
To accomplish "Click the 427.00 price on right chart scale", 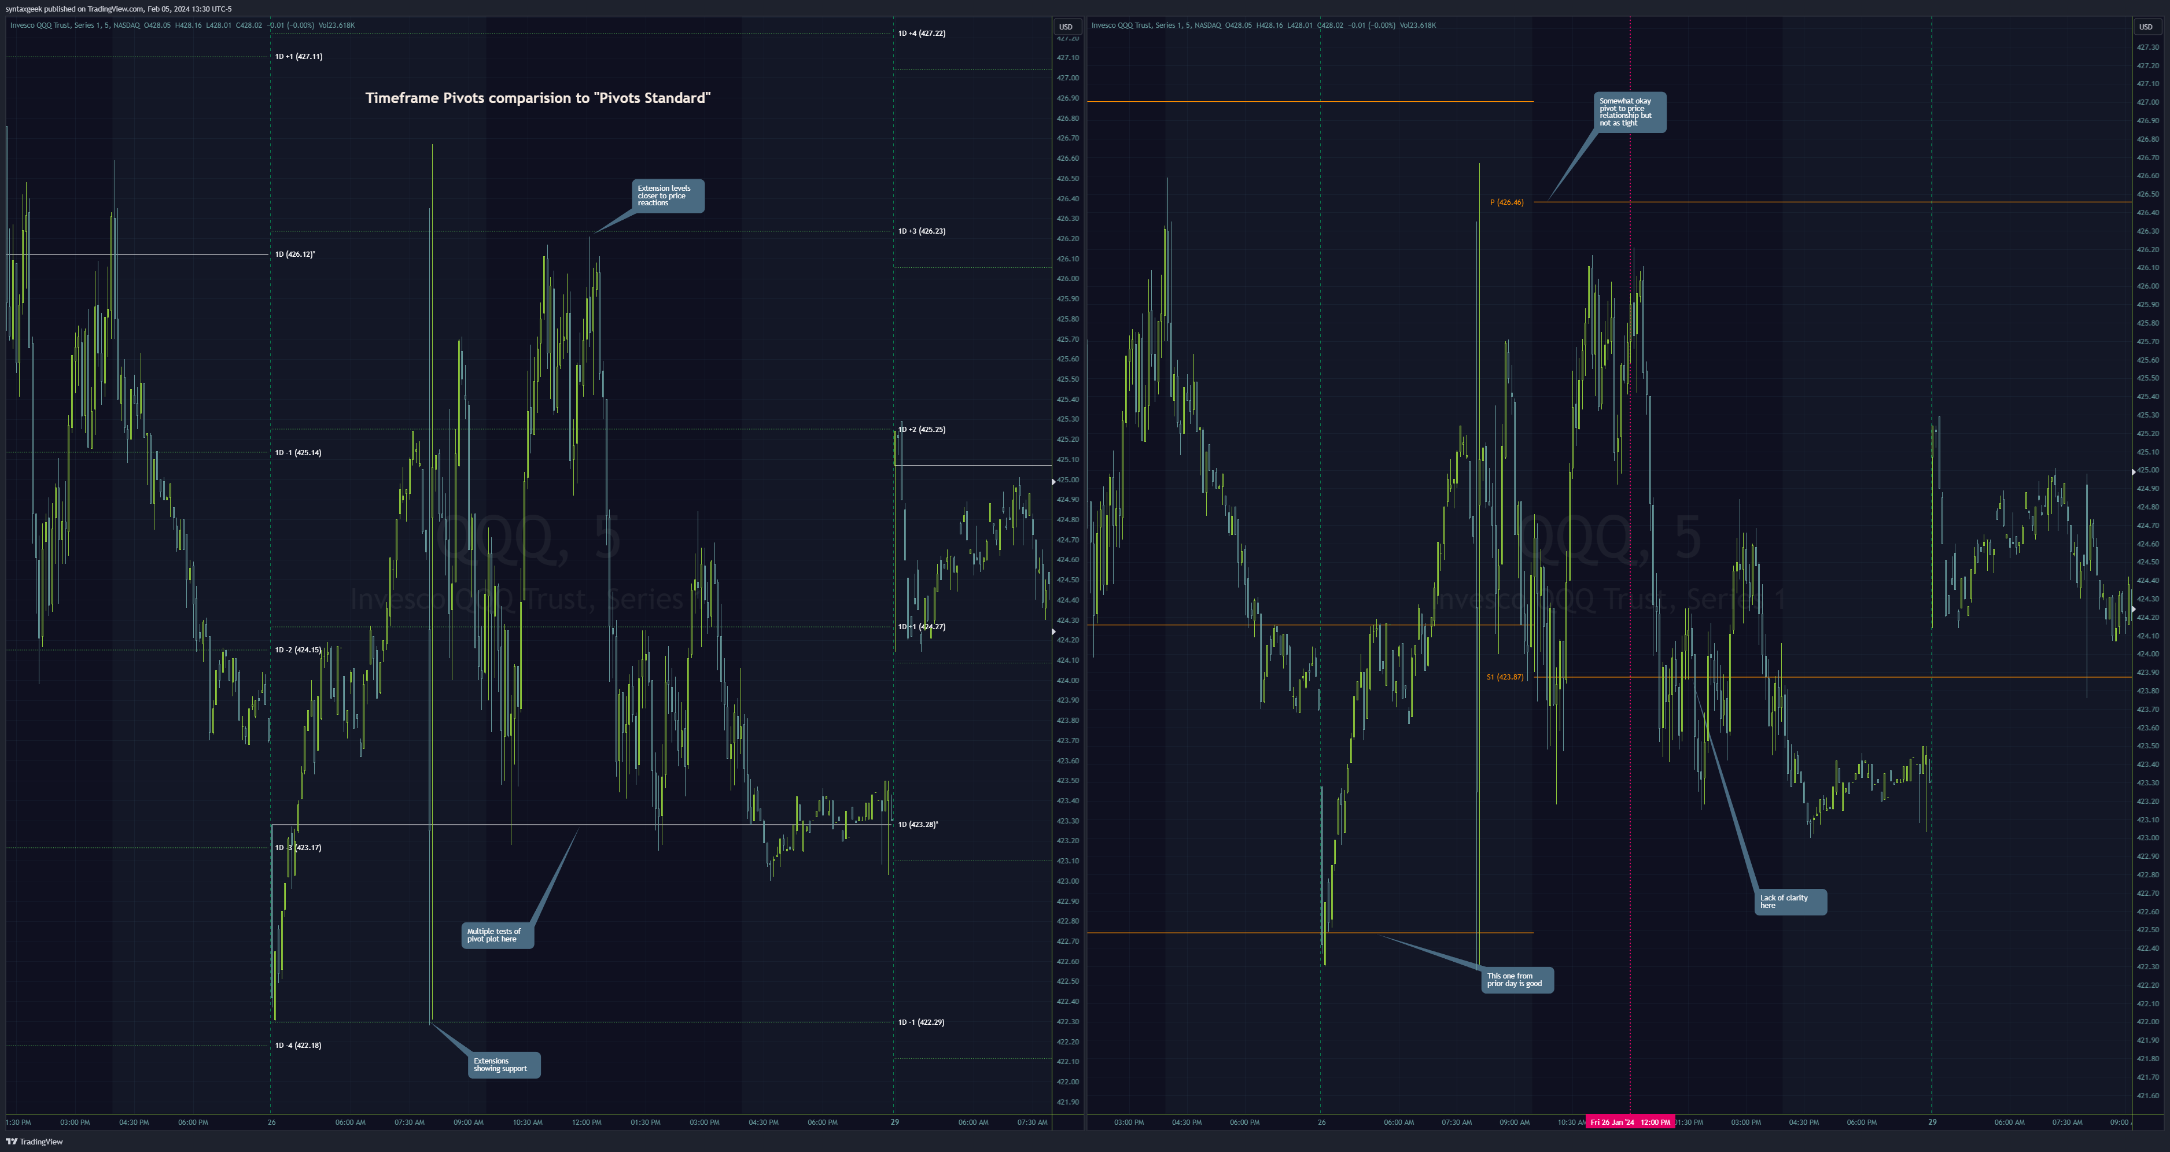I will pyautogui.click(x=2148, y=103).
